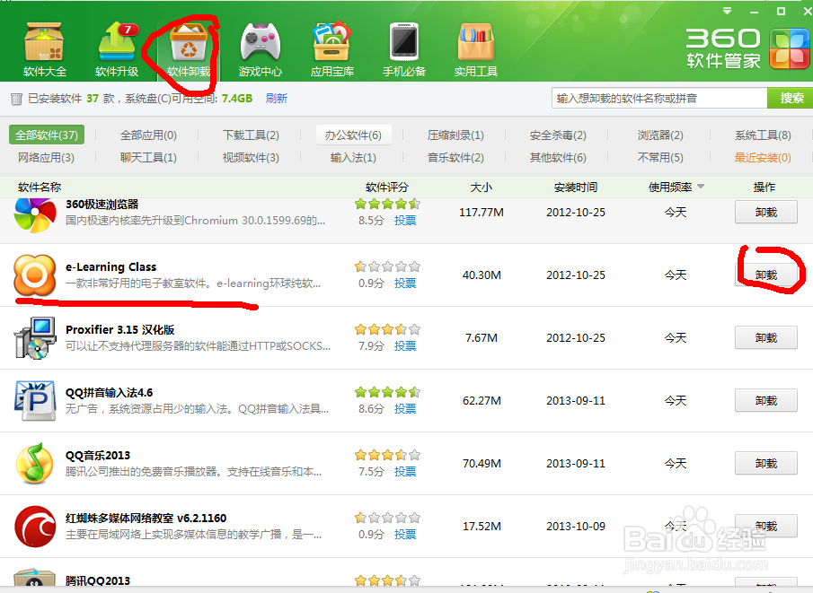The image size is (813, 593).
Task: Sort by 使用频率 arrow
Action: pos(701,187)
